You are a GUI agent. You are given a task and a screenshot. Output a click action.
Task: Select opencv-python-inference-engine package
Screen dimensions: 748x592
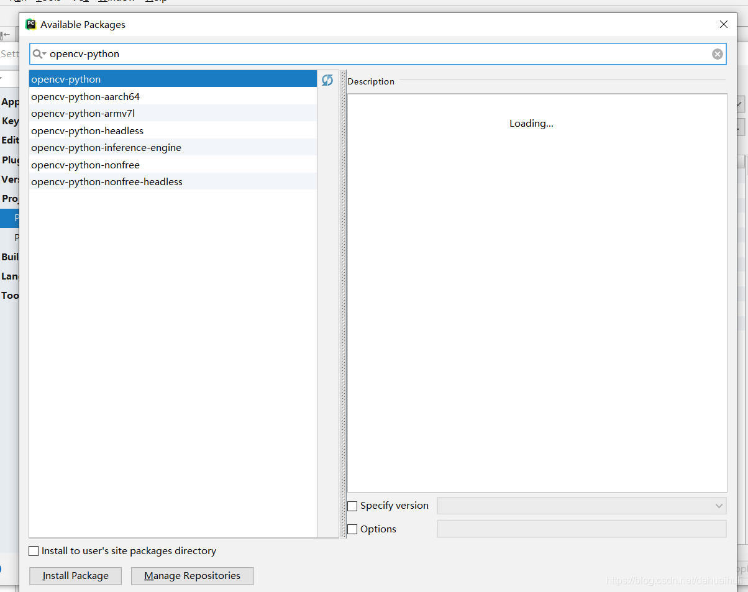[x=173, y=147]
